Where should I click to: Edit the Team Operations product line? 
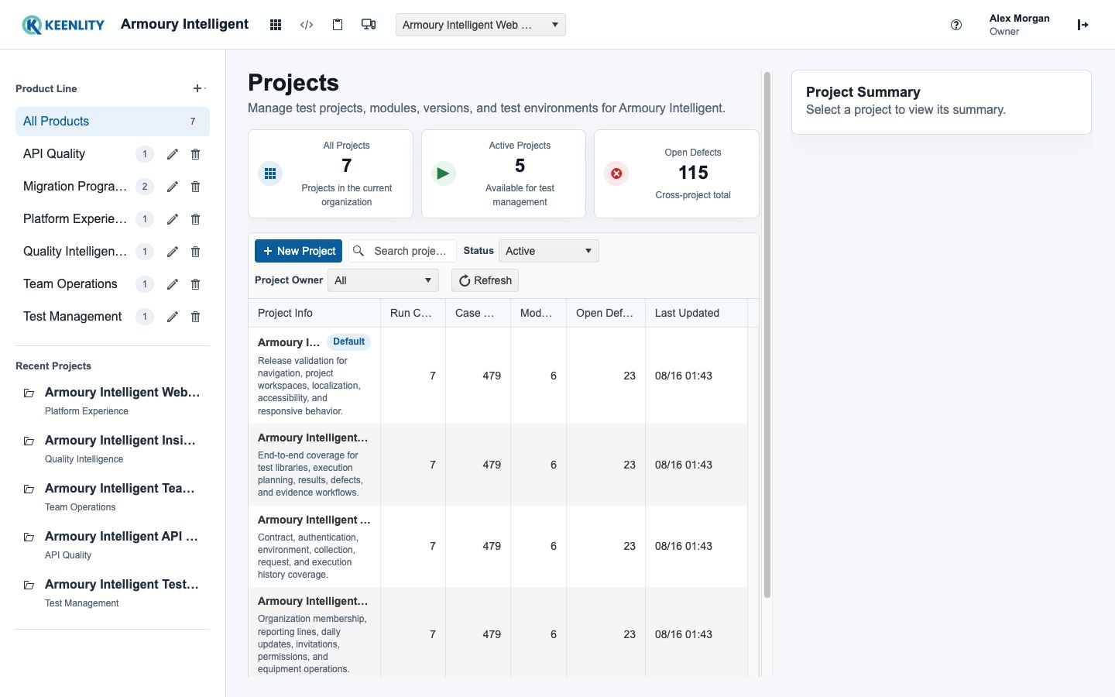[x=173, y=284]
